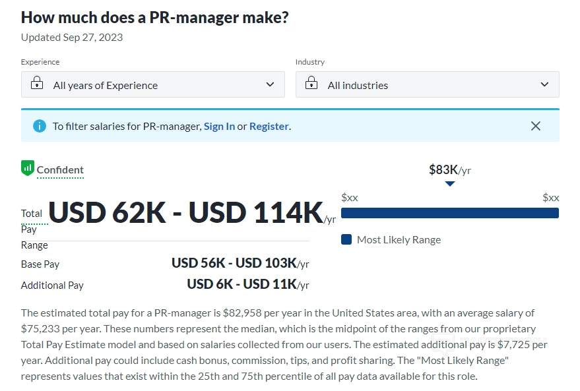Click the Register link
The width and height of the screenshot is (580, 391).
pos(269,127)
